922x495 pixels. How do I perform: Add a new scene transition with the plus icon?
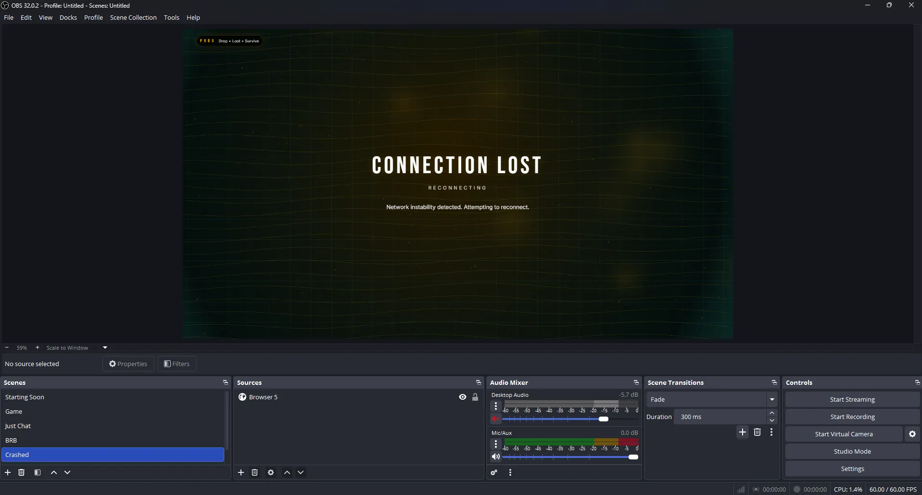click(743, 432)
